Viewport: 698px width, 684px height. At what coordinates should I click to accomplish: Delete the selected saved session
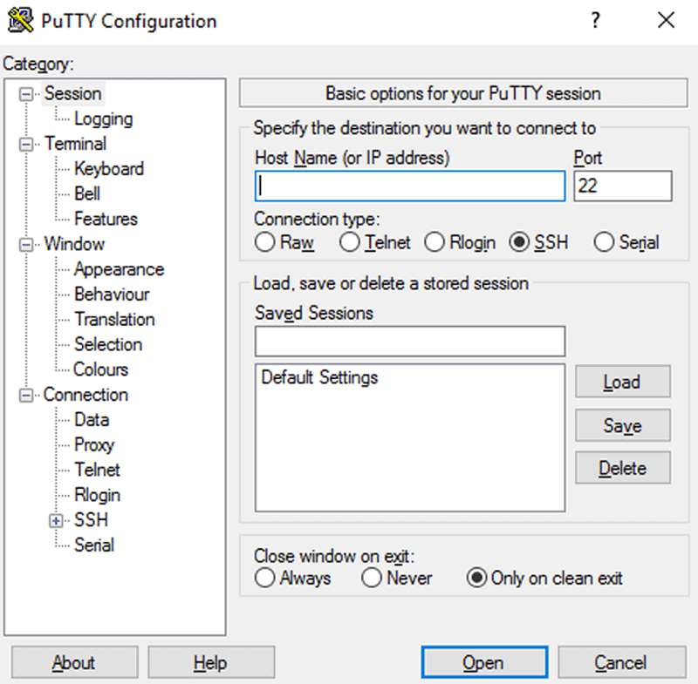pyautogui.click(x=622, y=468)
